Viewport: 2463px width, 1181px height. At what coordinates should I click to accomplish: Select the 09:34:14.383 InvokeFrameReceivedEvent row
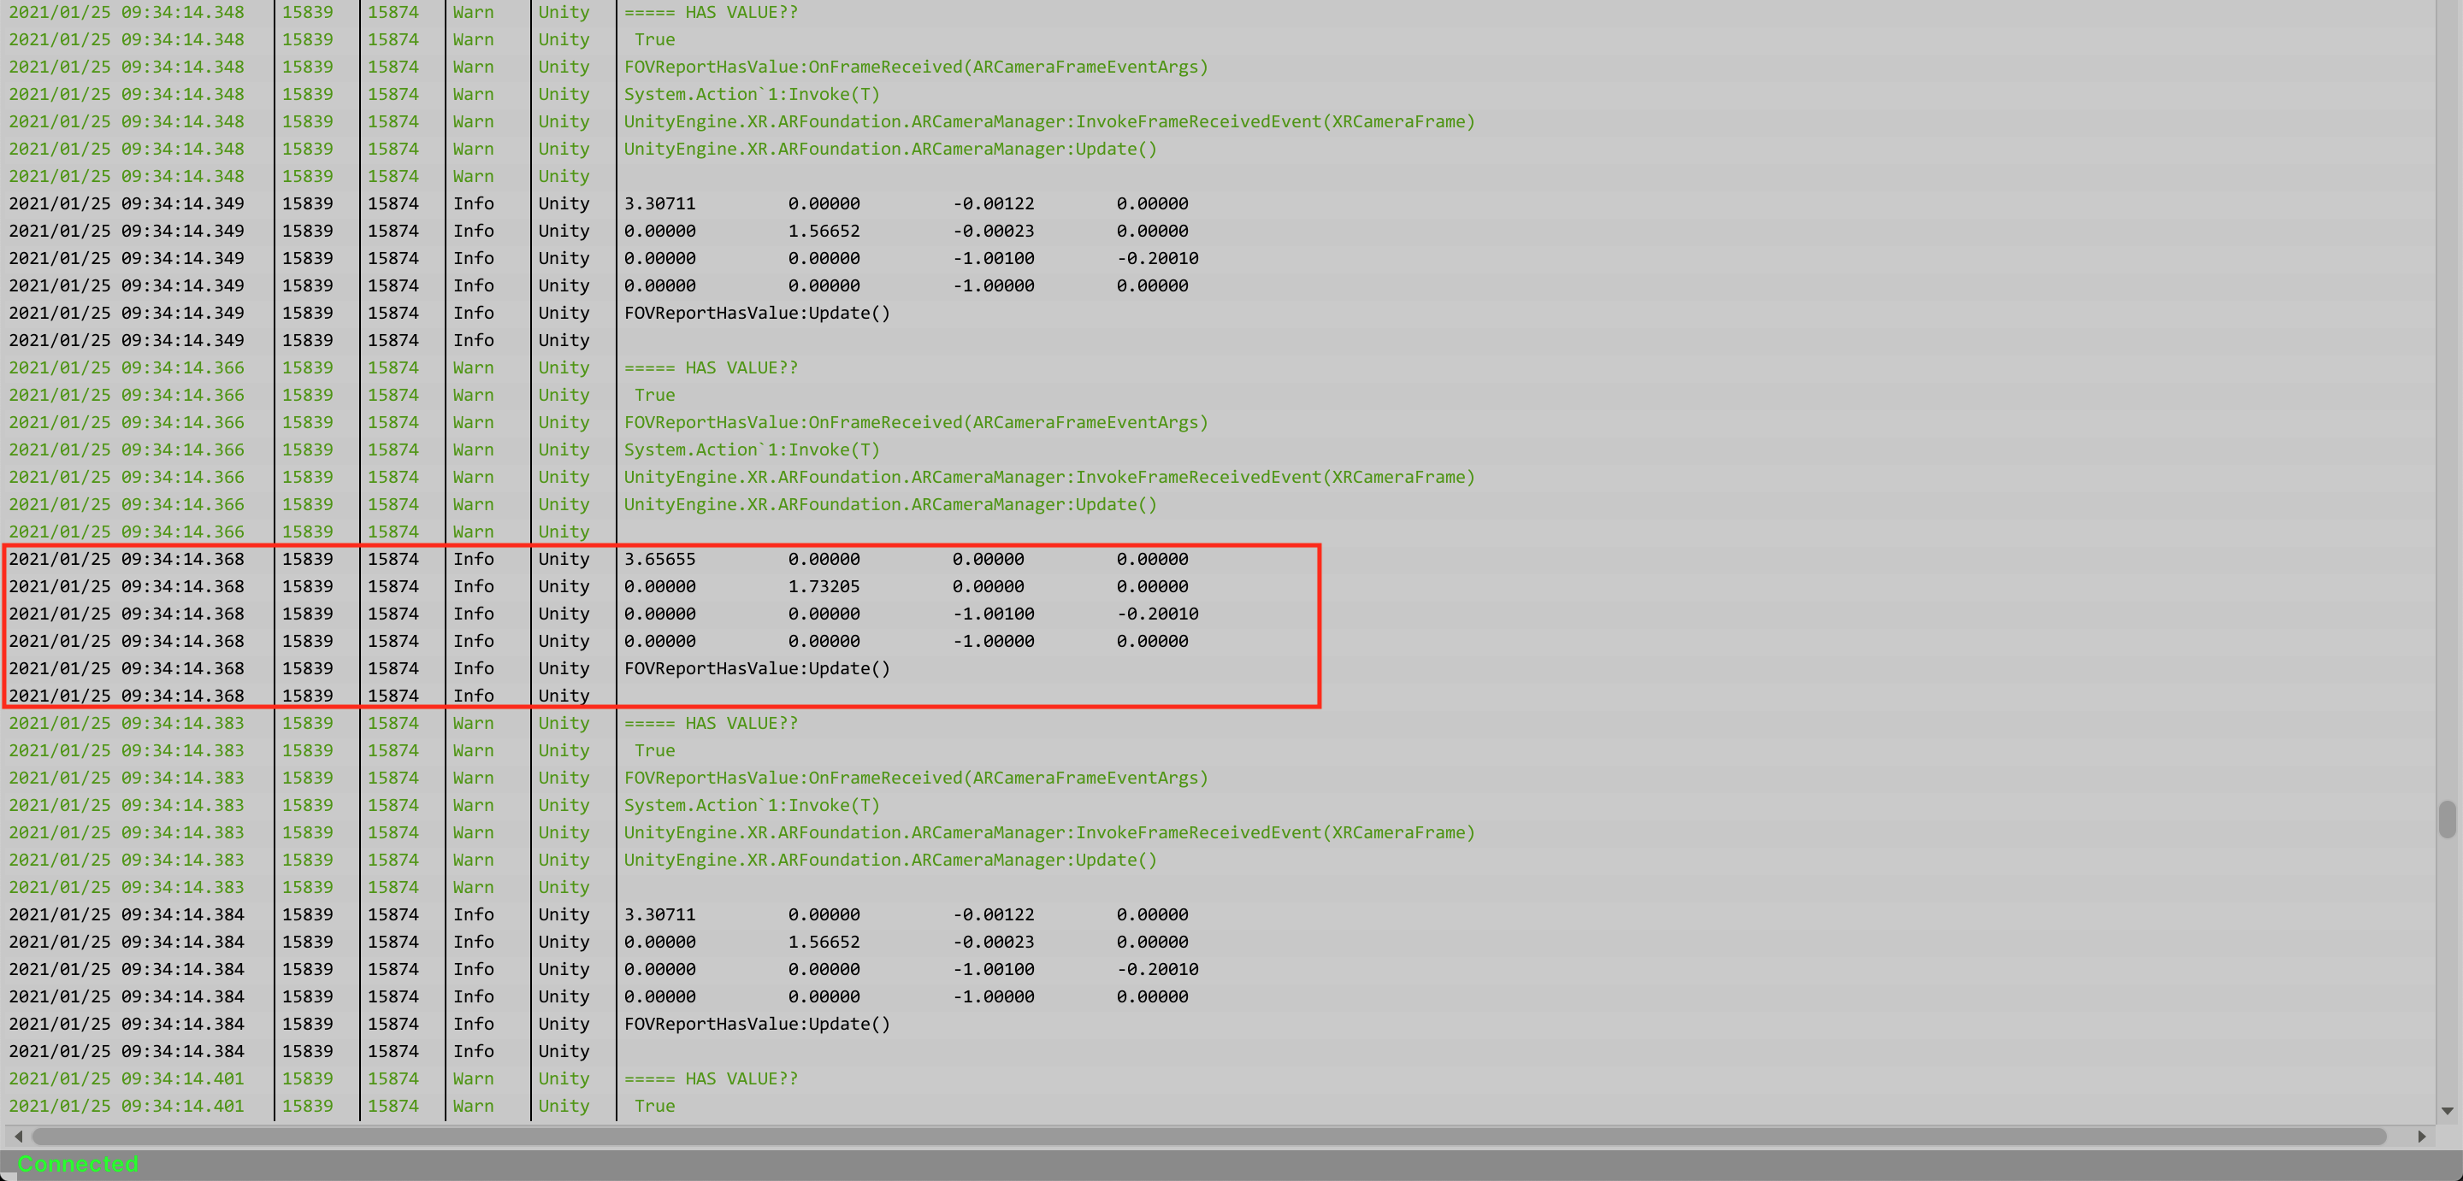(1048, 832)
